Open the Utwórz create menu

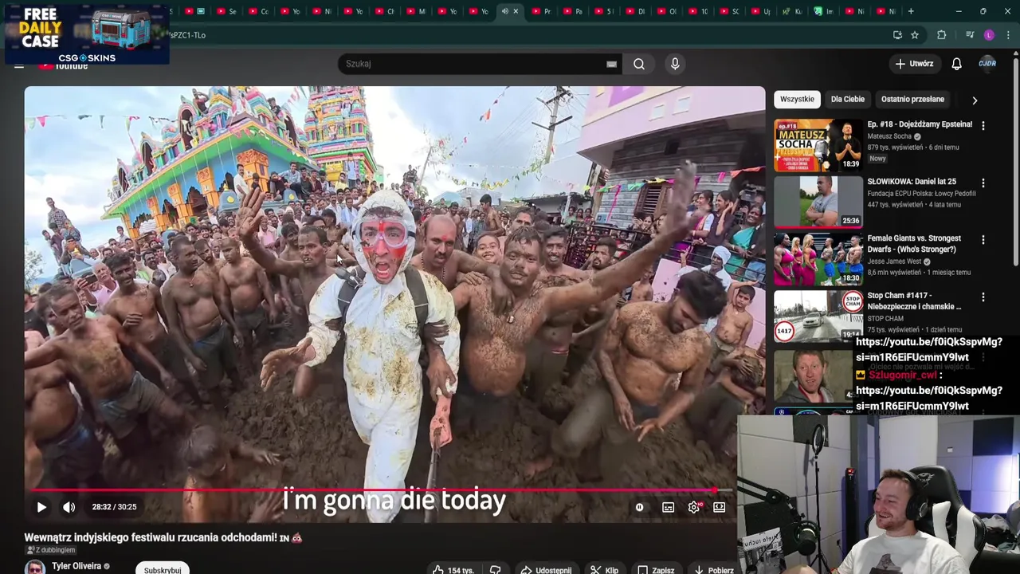tap(914, 64)
